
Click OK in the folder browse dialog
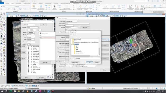pos(90,62)
